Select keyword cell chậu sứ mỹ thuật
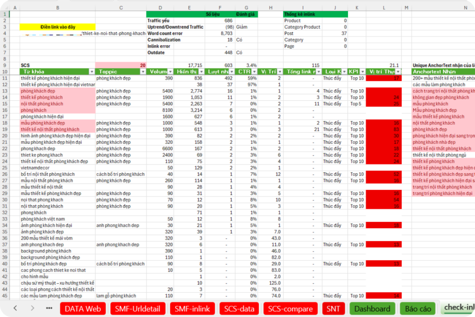The width and height of the screenshot is (475, 317). tap(58, 283)
